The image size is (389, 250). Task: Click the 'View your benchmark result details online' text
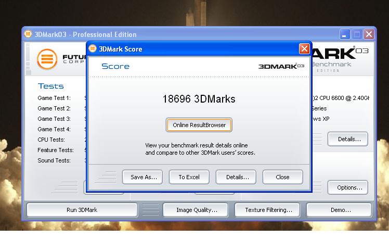(197, 145)
